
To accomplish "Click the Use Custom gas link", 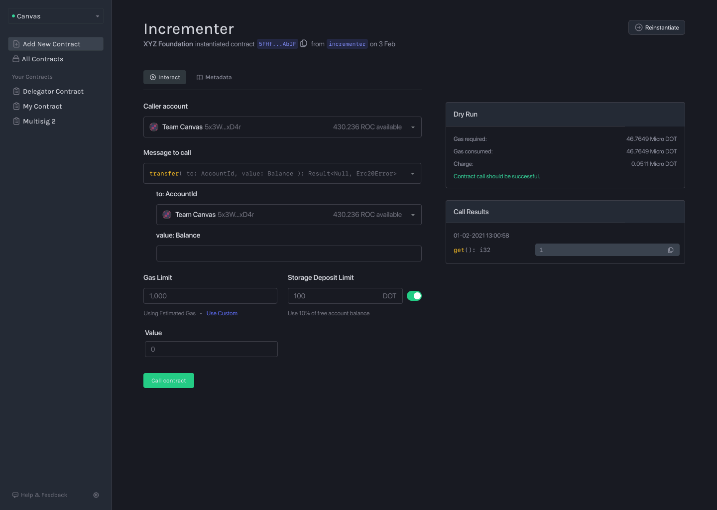I will [x=222, y=313].
